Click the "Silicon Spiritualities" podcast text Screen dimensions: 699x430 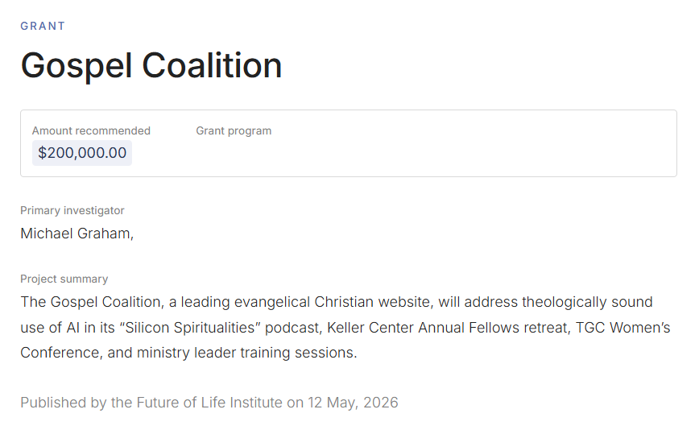tap(220, 328)
